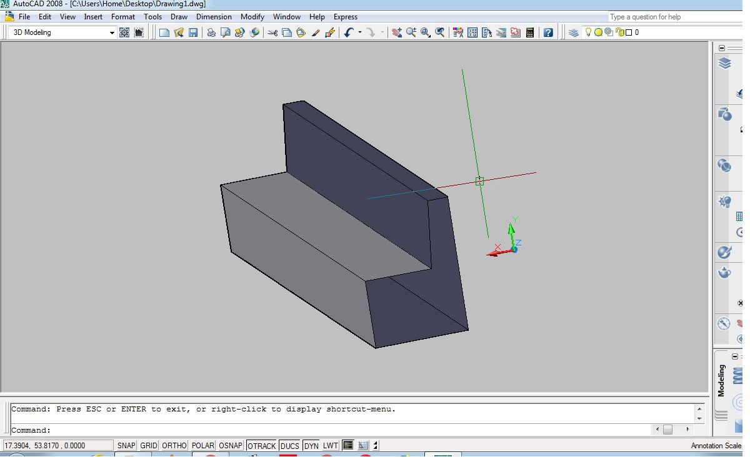The width and height of the screenshot is (750, 457).
Task: Click the Save icon in the toolbar
Action: pyautogui.click(x=193, y=32)
